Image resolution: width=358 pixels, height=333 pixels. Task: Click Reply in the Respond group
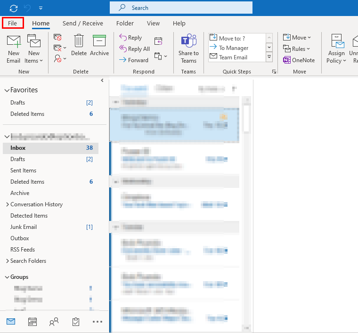130,37
